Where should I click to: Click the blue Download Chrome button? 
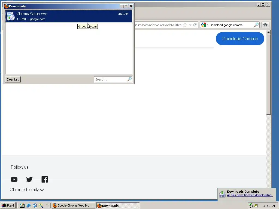click(x=240, y=39)
